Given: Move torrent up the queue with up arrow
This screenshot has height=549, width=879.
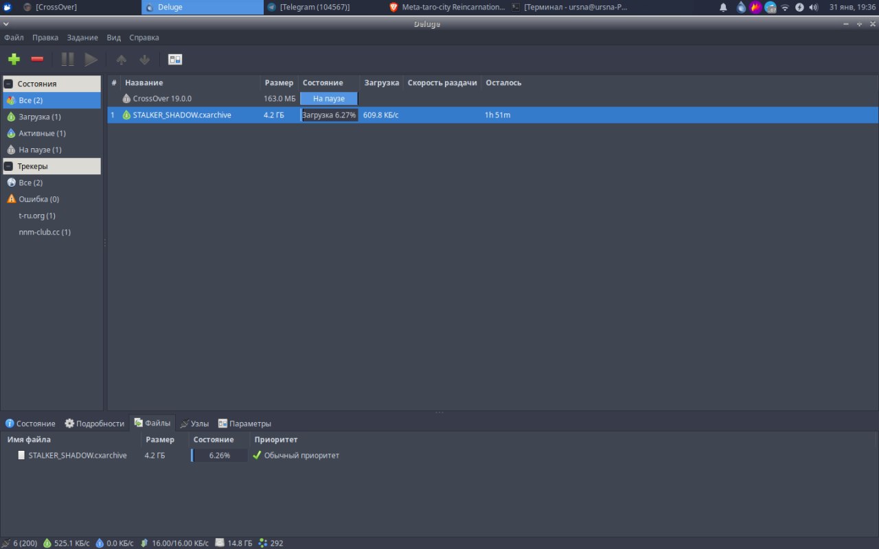Looking at the screenshot, I should point(122,60).
